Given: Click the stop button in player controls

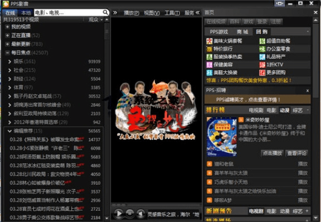Looking at the screenshot, I should [x=130, y=213].
